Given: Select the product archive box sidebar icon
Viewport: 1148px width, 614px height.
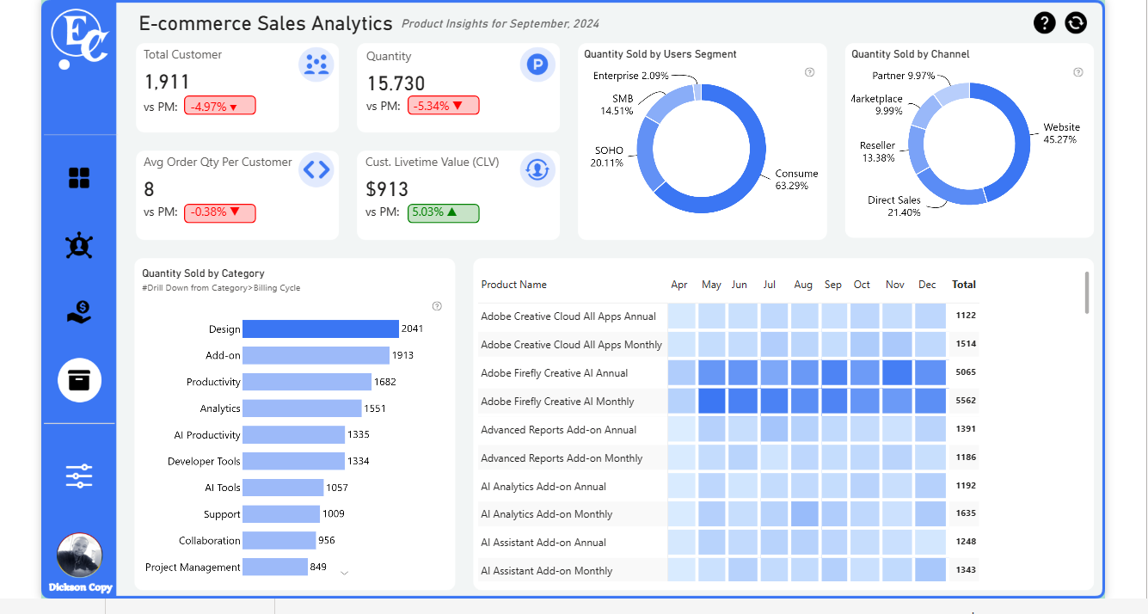Looking at the screenshot, I should pyautogui.click(x=79, y=380).
